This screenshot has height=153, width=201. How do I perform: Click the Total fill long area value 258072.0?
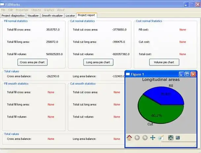coord(52,42)
